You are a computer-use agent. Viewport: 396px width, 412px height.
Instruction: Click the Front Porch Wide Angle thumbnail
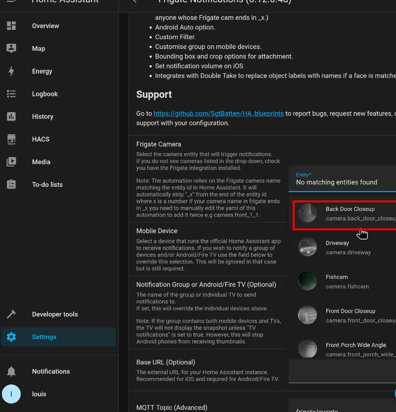[x=308, y=349]
